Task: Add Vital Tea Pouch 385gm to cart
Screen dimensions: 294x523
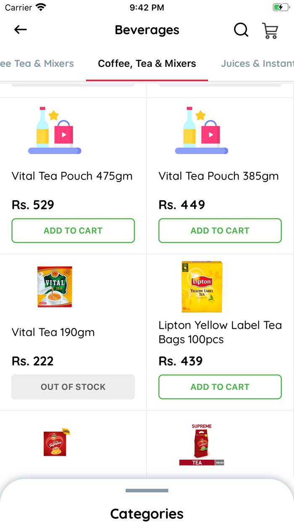Action: pos(220,230)
